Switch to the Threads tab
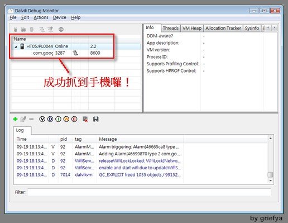 click(171, 28)
